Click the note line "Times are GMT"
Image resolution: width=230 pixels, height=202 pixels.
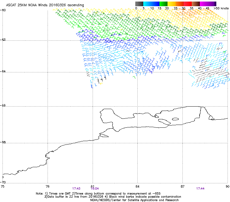point(60,194)
